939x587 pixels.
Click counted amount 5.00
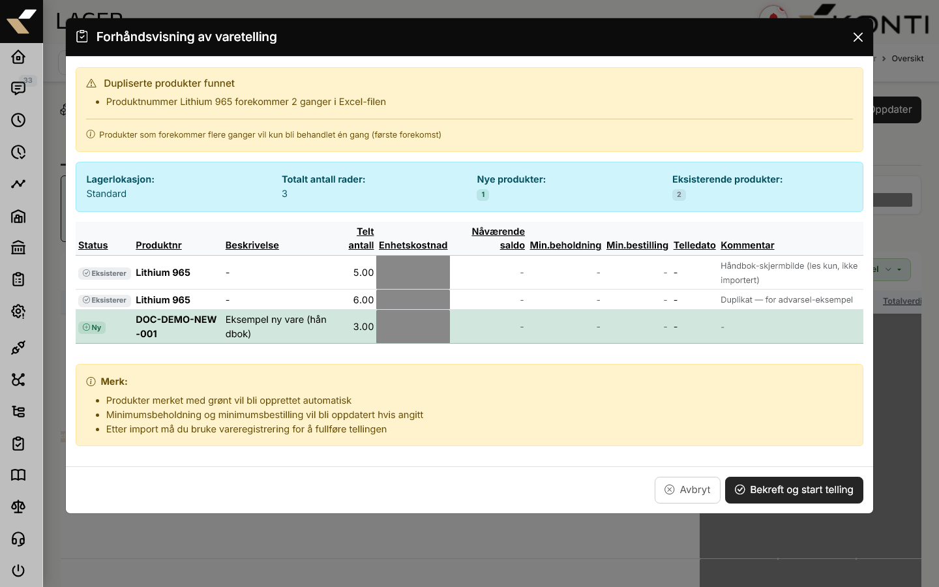click(x=363, y=273)
